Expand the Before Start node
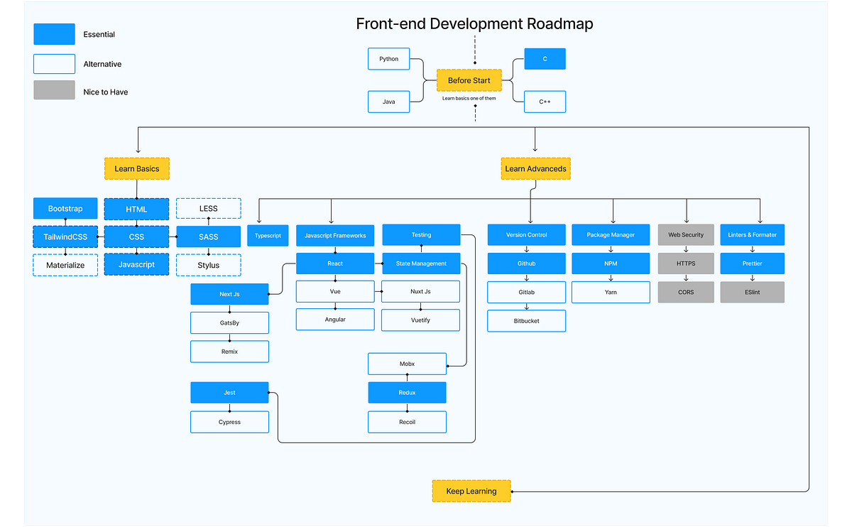The width and height of the screenshot is (852, 527). point(469,80)
